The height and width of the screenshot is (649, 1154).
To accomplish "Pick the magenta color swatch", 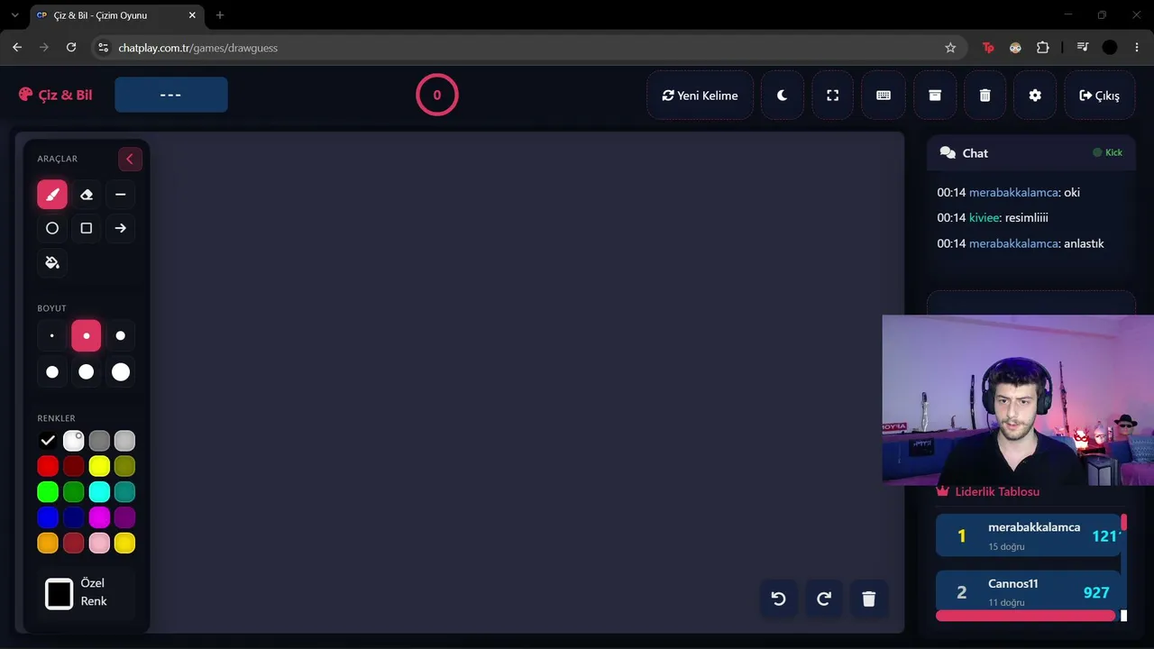I will [x=99, y=517].
